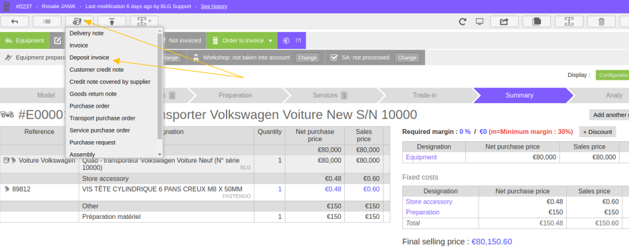Viewport: 629px width, 251px height.
Task: Go to the Model step
Action: 46,95
